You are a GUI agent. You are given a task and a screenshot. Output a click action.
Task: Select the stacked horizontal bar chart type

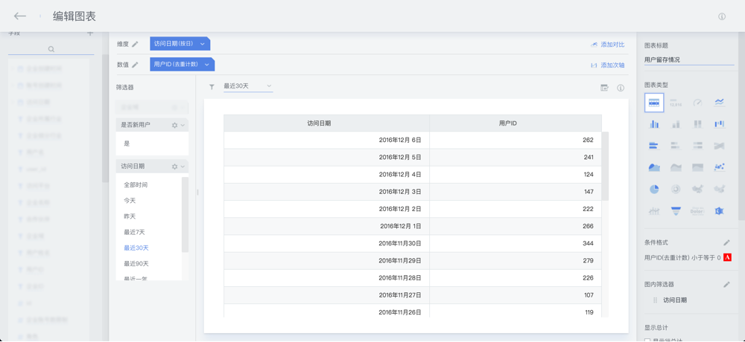[x=676, y=146]
